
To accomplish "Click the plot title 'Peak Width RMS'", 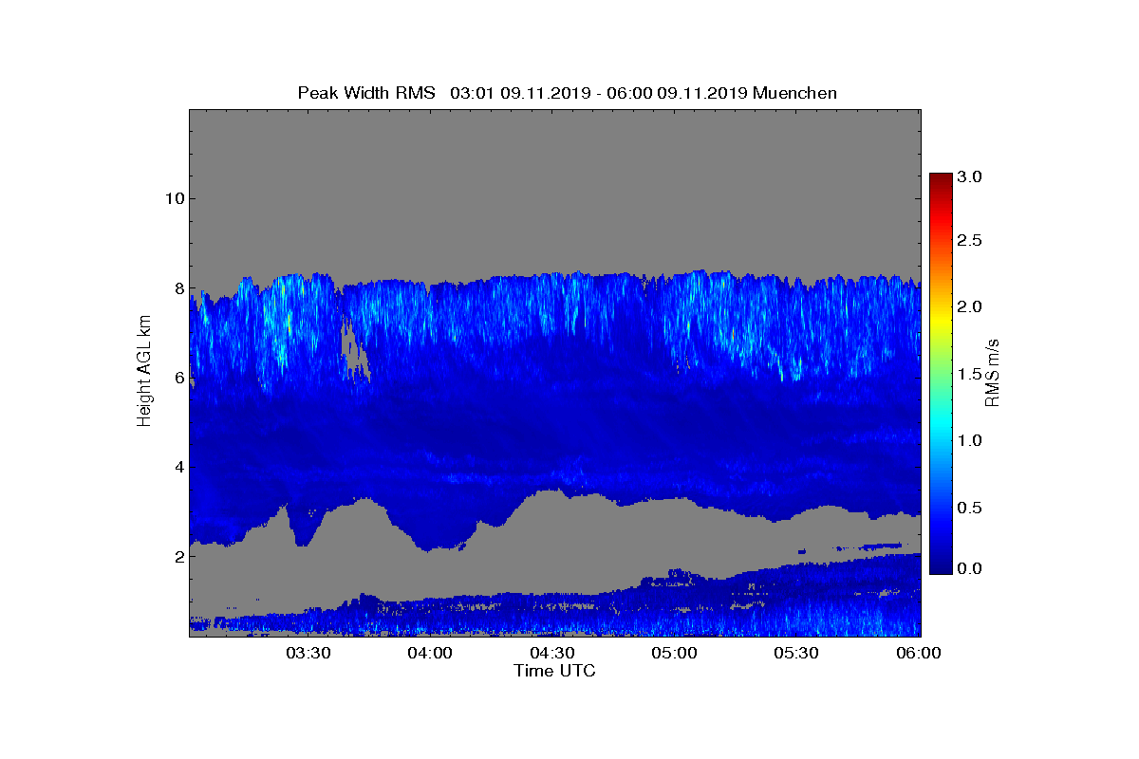I will tap(366, 93).
